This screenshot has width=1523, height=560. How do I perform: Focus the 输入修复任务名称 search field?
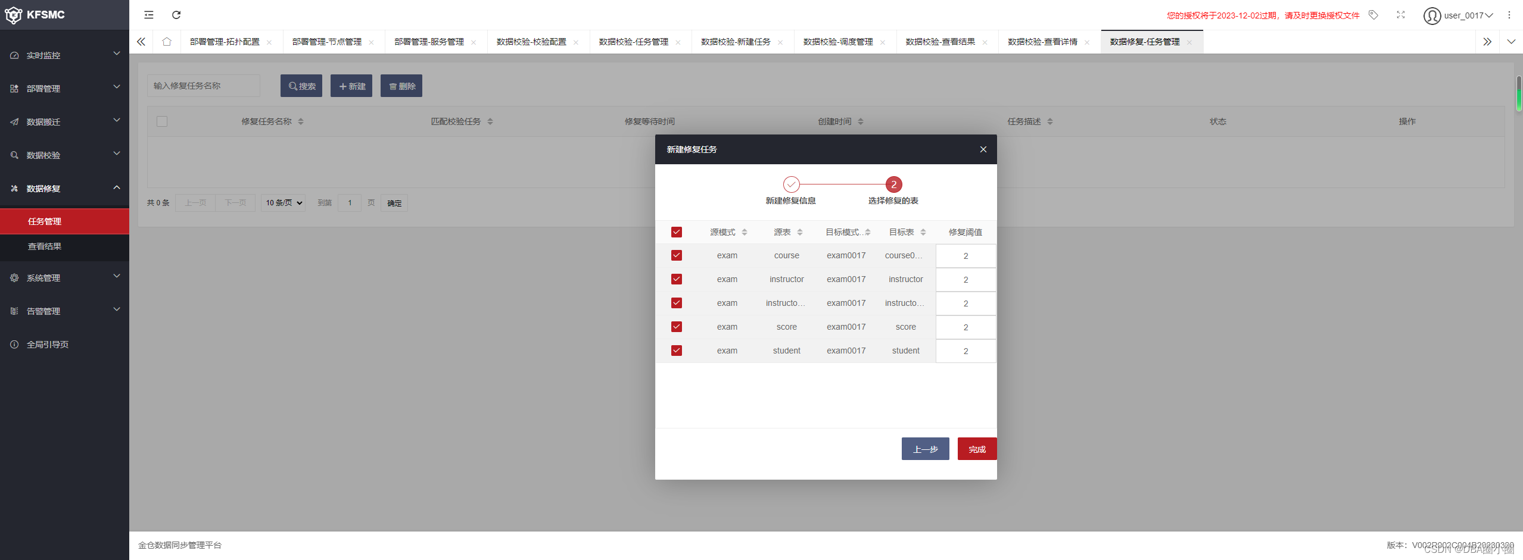204,86
